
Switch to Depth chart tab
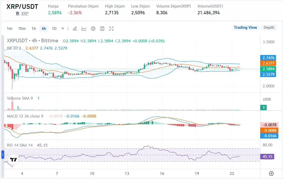tap(269, 27)
